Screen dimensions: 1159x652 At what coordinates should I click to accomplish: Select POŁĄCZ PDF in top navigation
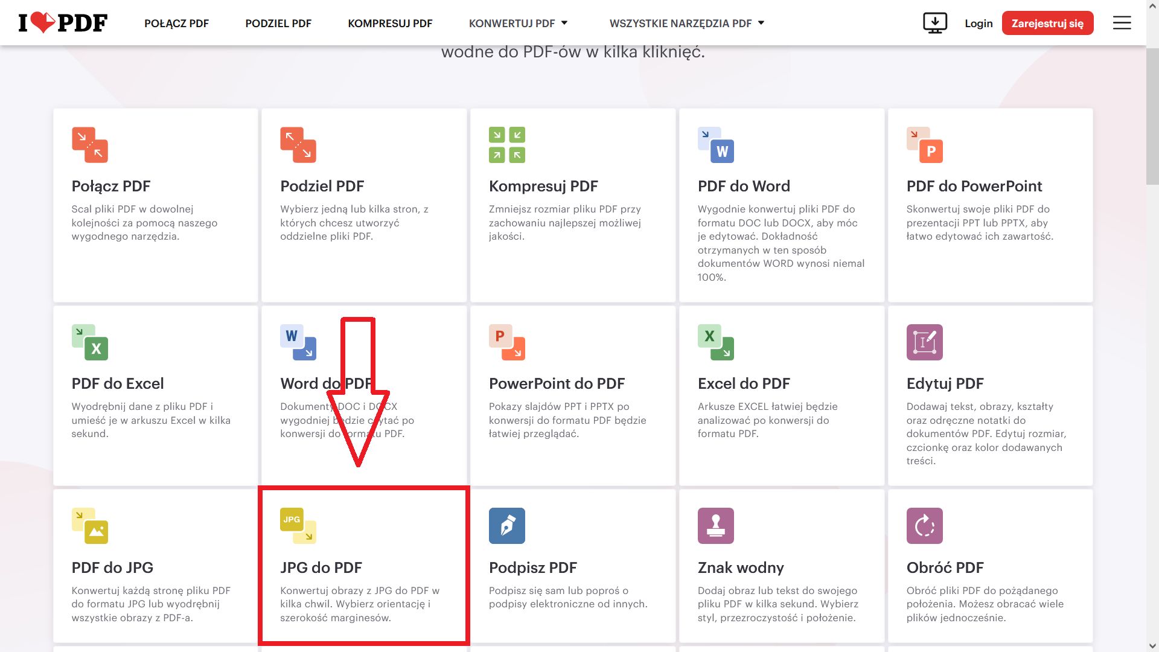click(x=176, y=24)
